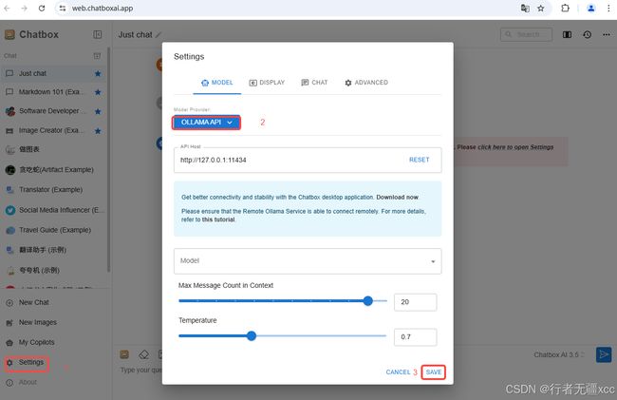Unstar the Image Creator conversation
The image size is (617, 400).
(98, 131)
